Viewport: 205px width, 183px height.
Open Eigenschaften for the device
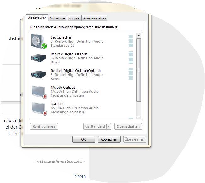click(128, 126)
